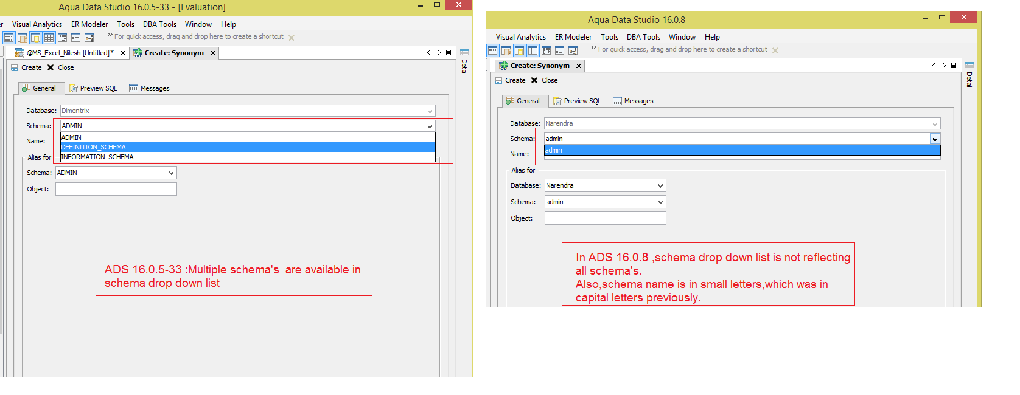The image size is (1020, 395).
Task: Close the Create: Synonym tab in left window
Action: (213, 53)
